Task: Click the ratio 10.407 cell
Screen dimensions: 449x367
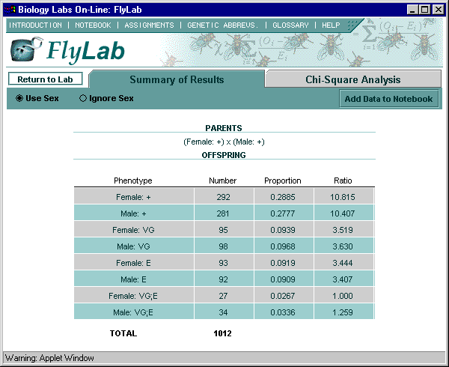Action: 344,213
